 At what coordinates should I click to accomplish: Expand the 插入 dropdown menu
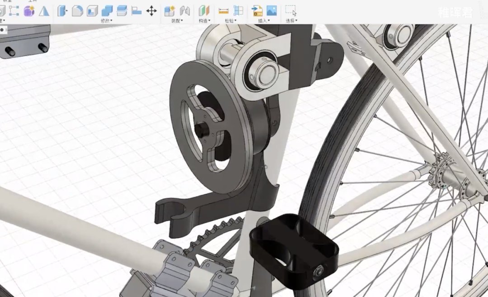tap(264, 21)
